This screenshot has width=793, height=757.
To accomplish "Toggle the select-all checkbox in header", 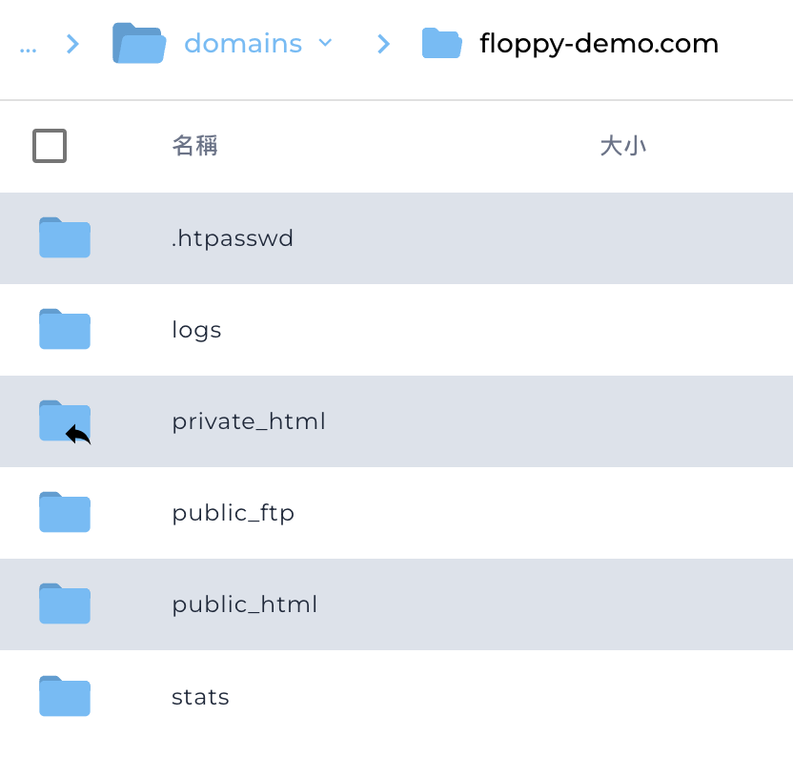I will pos(50,146).
